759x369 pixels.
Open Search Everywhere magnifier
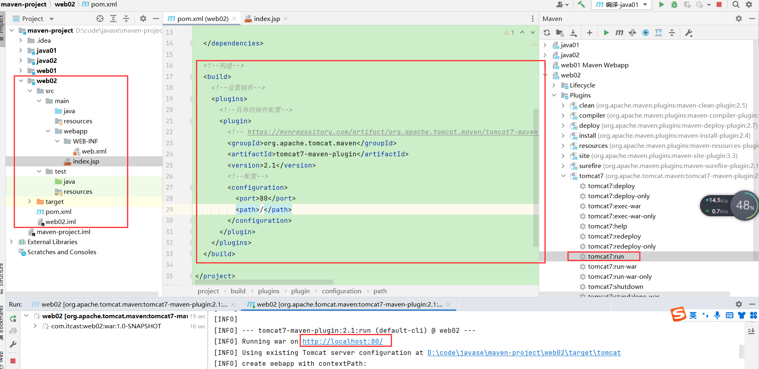736,4
